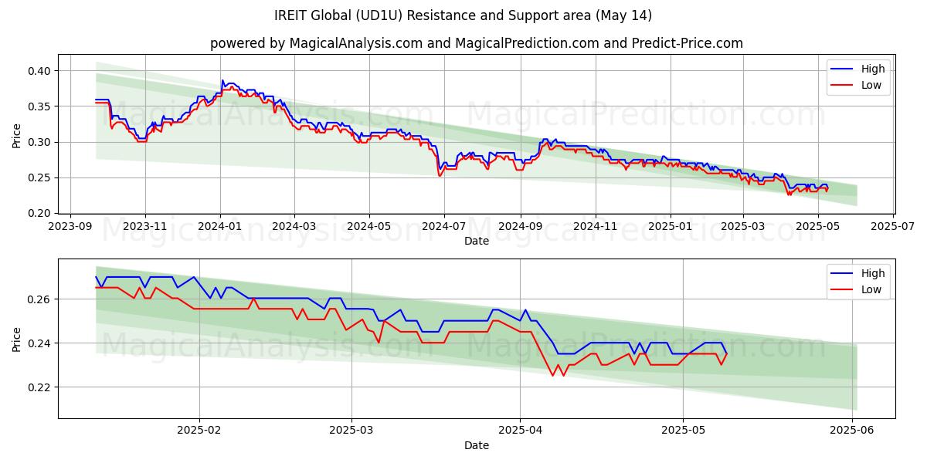927x463 pixels.
Task: Click the '2024-05' x-axis label in the top chart
Action: point(368,227)
